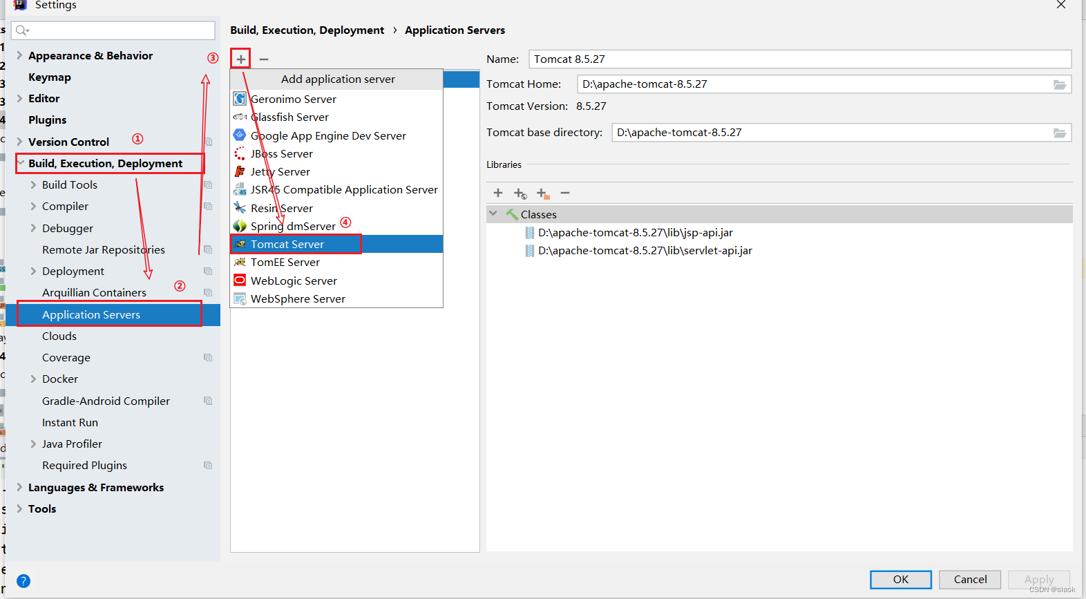Click the Tomcat Server icon
Viewport: 1086px width, 599px height.
[240, 244]
